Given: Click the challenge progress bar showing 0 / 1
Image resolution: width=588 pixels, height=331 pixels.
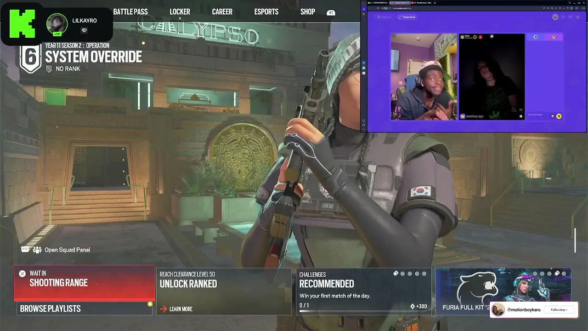Looking at the screenshot, I should click(x=363, y=311).
